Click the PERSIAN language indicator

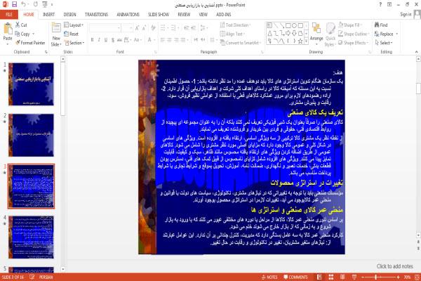point(46,277)
